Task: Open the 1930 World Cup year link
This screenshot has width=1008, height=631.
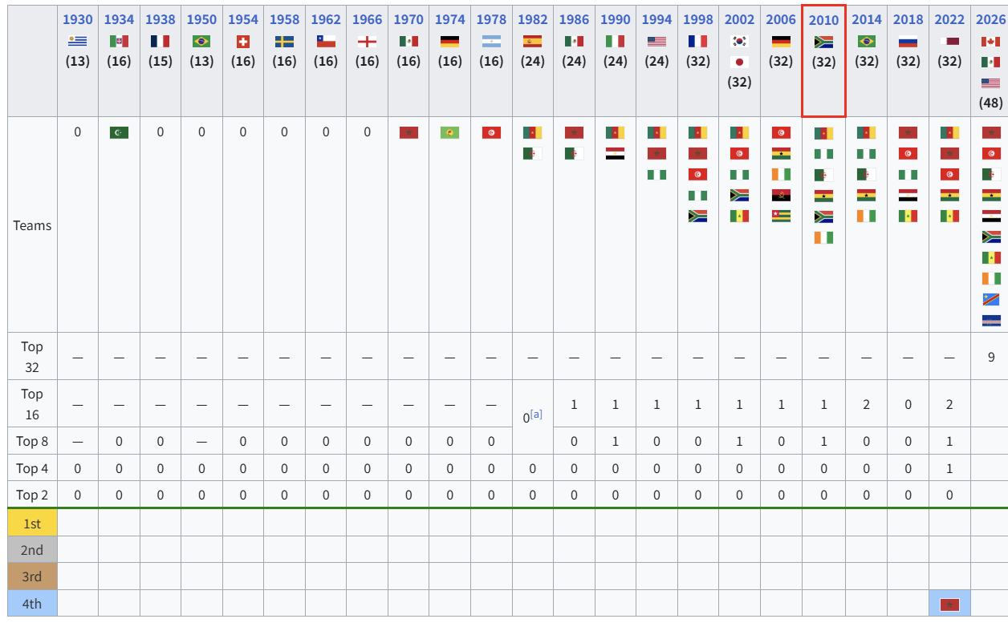Action: [78, 19]
